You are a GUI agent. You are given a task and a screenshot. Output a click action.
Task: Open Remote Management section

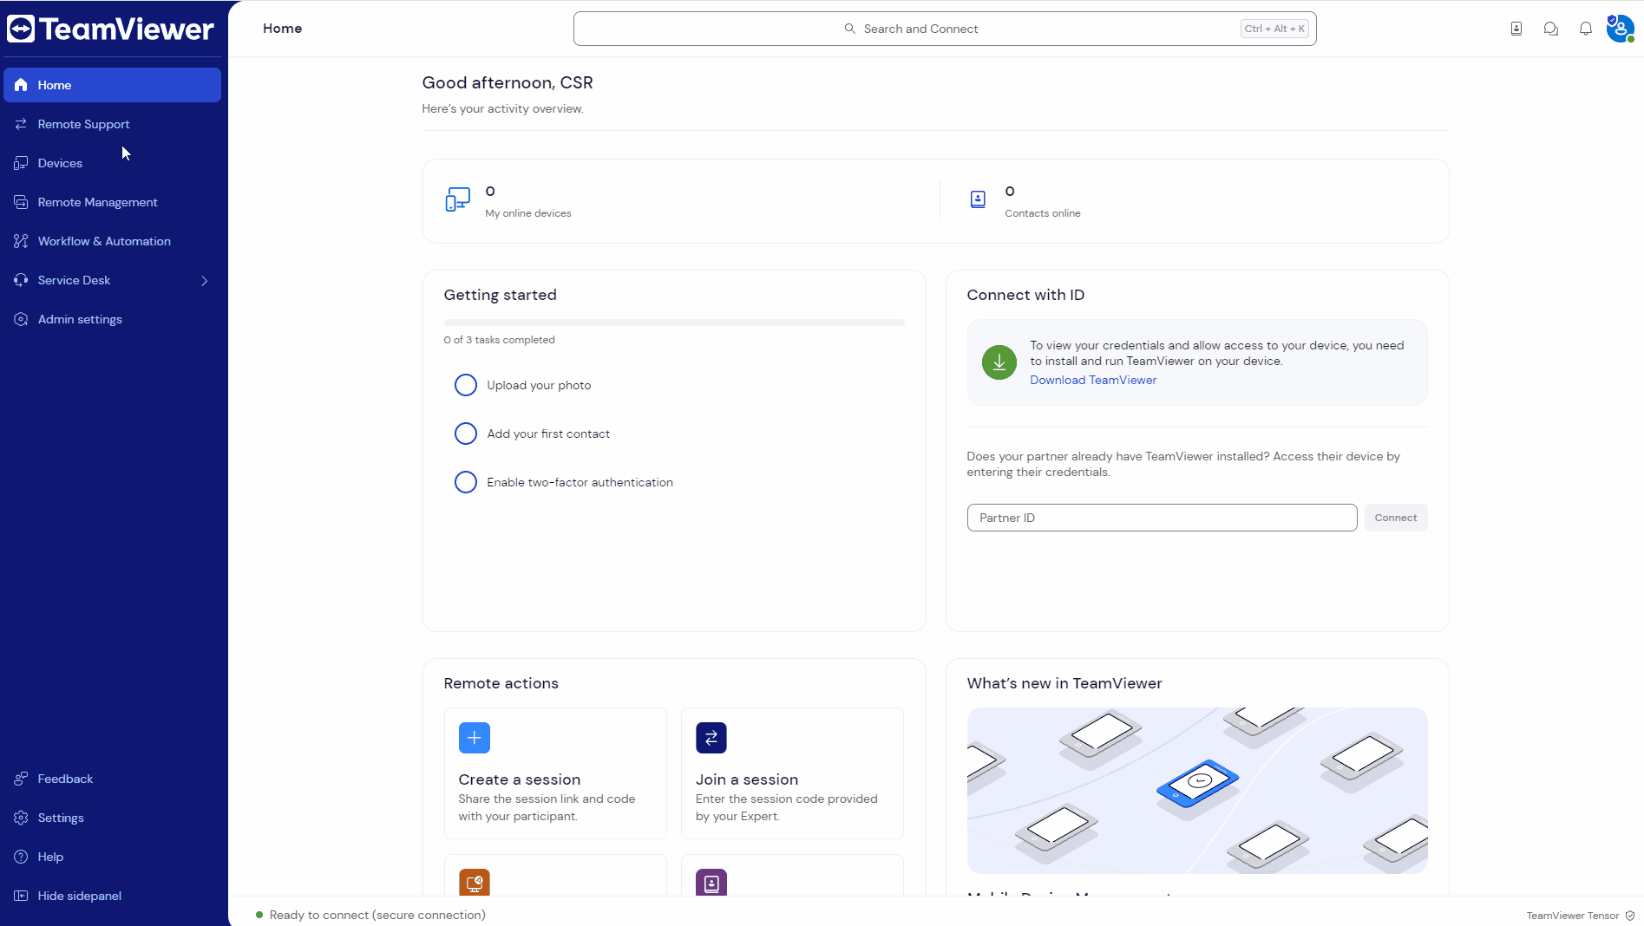click(112, 202)
